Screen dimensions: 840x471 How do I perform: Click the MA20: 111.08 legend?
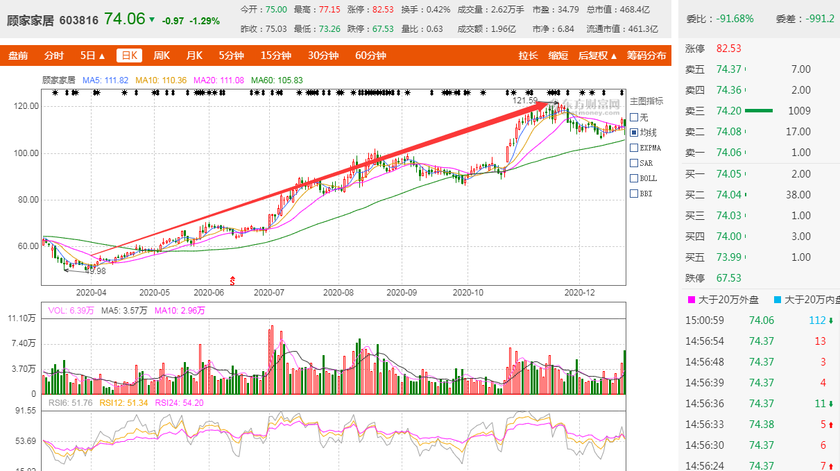pos(218,80)
